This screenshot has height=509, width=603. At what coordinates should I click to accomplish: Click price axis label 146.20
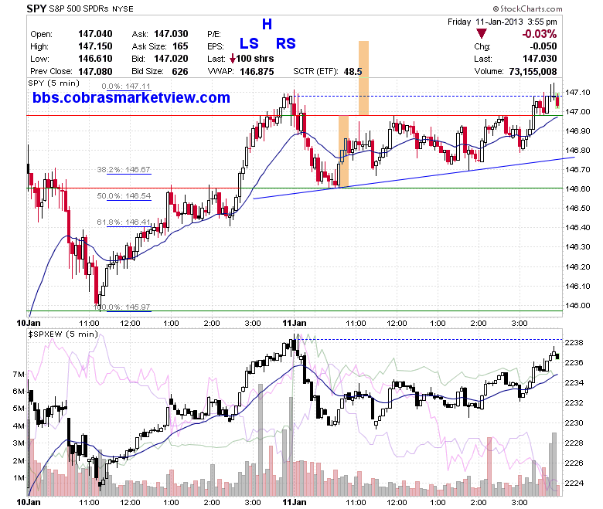577,266
